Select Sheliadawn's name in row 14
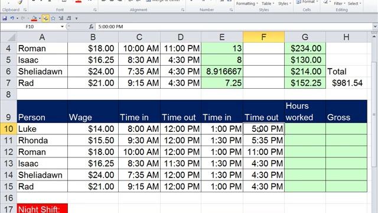378x213 pixels. pos(42,175)
